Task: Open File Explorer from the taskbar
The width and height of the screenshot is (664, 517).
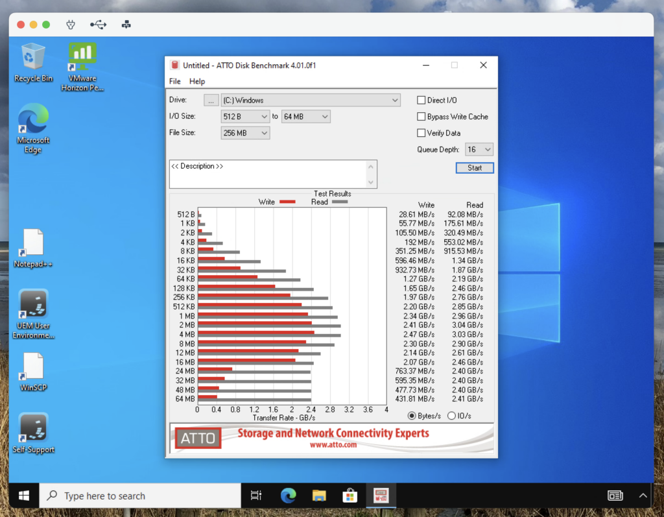Action: (x=319, y=496)
